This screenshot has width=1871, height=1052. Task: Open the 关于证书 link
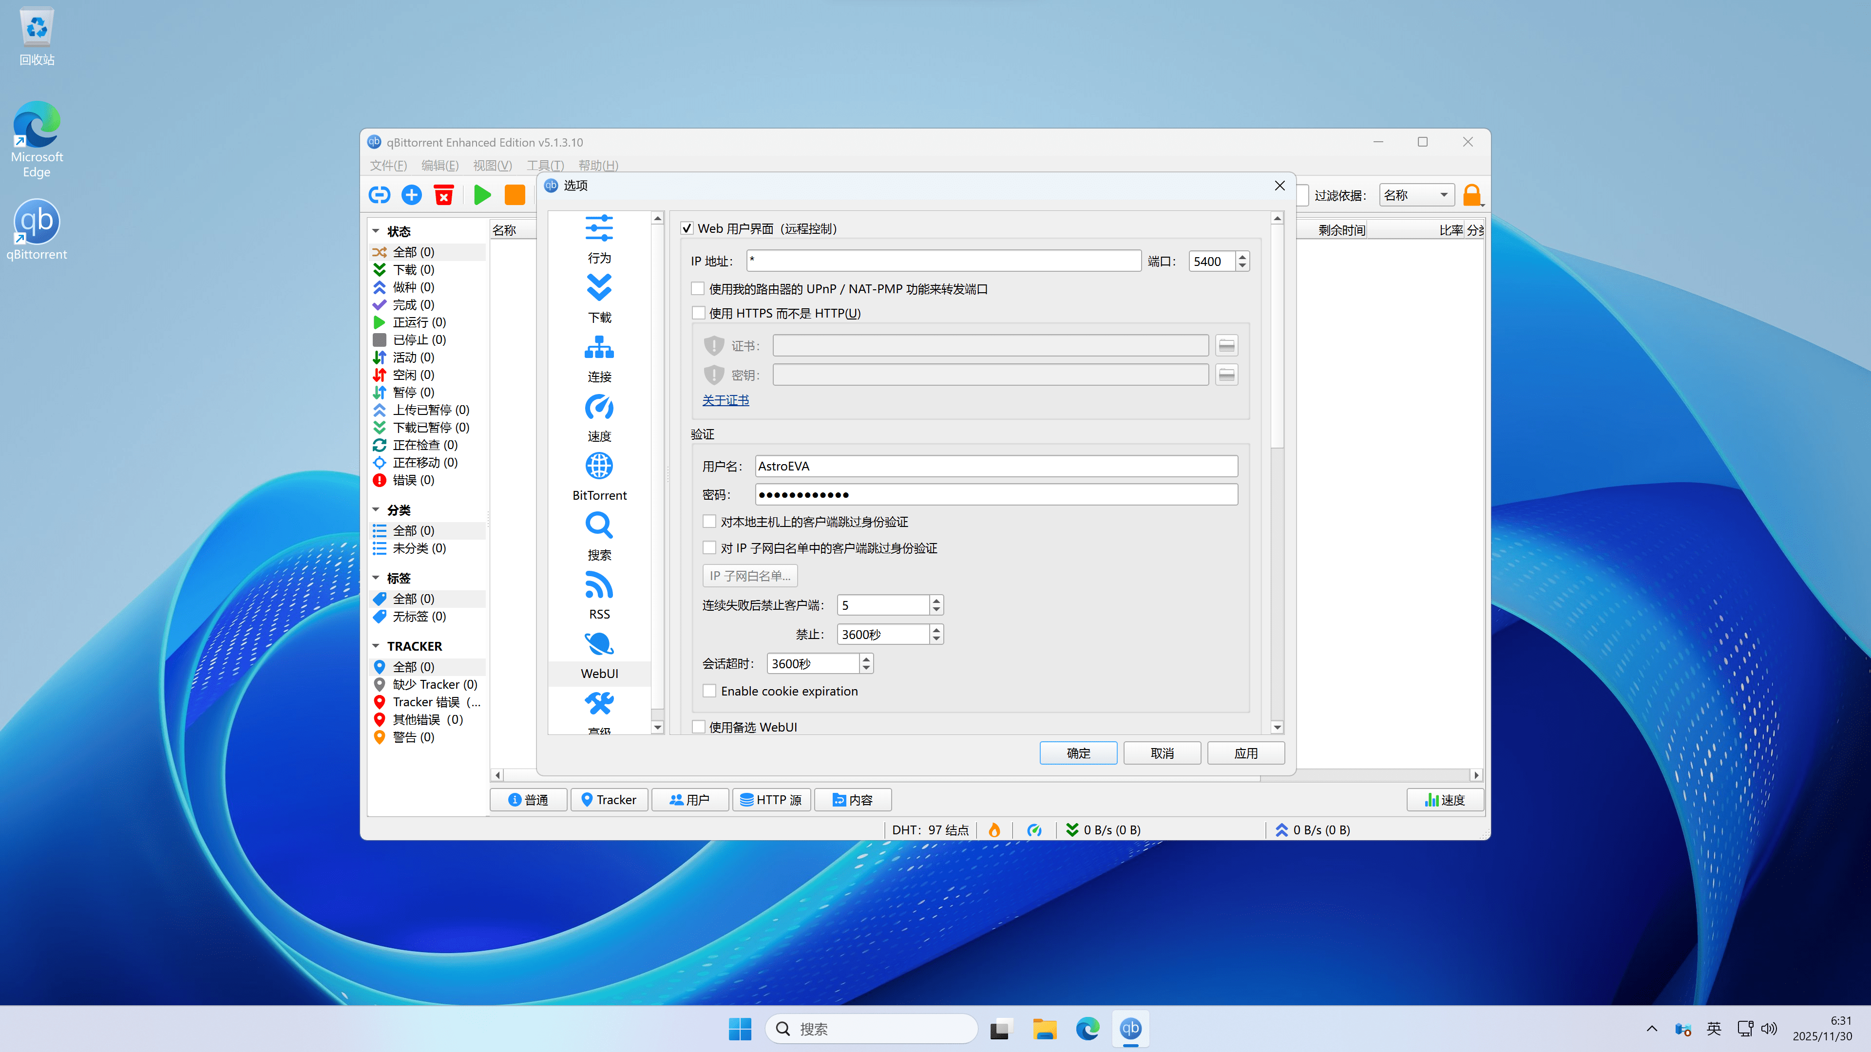725,400
